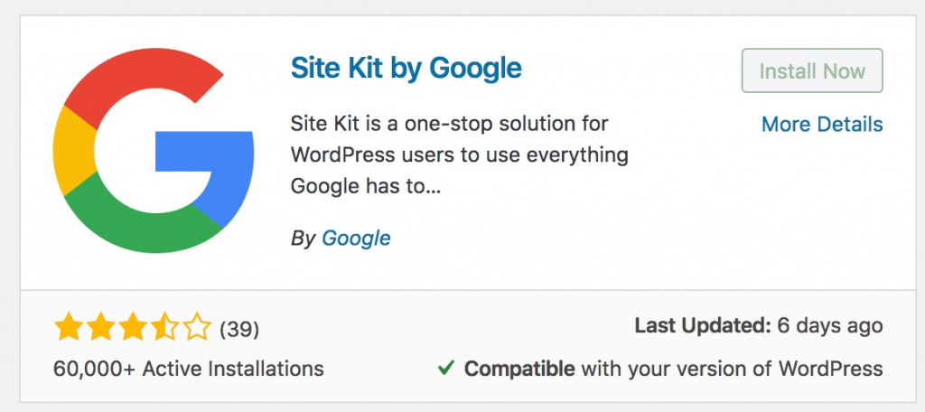This screenshot has width=925, height=412.
Task: Click the half-filled fourth rating star
Action: click(164, 328)
